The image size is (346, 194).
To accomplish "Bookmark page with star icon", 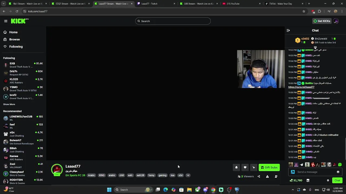I will (304, 11).
